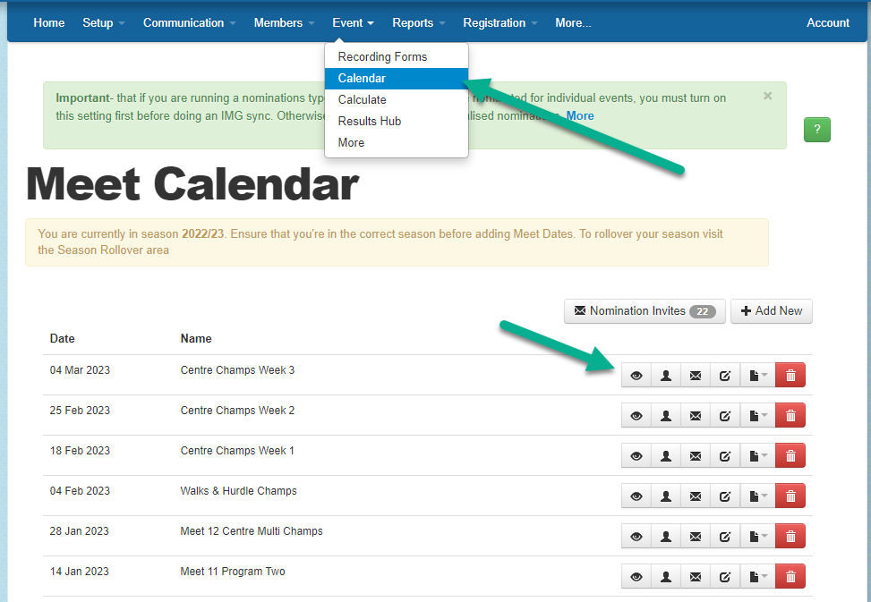Open the athlete icon for Centre Champs Week 2

click(x=665, y=416)
